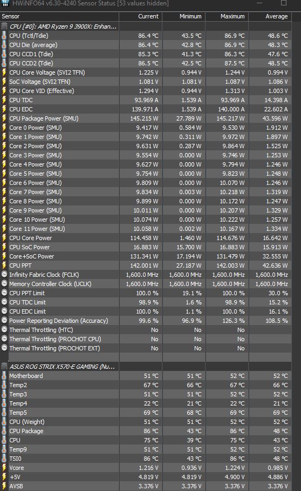Click thermometer icon beside Temp4 row
This screenshot has width=301, height=491.
tap(4, 403)
